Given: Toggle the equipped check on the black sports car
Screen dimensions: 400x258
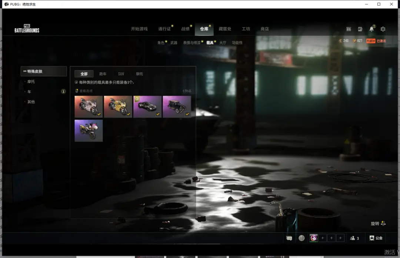Looking at the screenshot, I should click(158, 114).
